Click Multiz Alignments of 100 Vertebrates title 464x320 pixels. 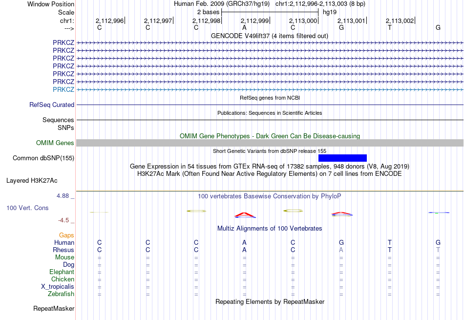coord(270,228)
